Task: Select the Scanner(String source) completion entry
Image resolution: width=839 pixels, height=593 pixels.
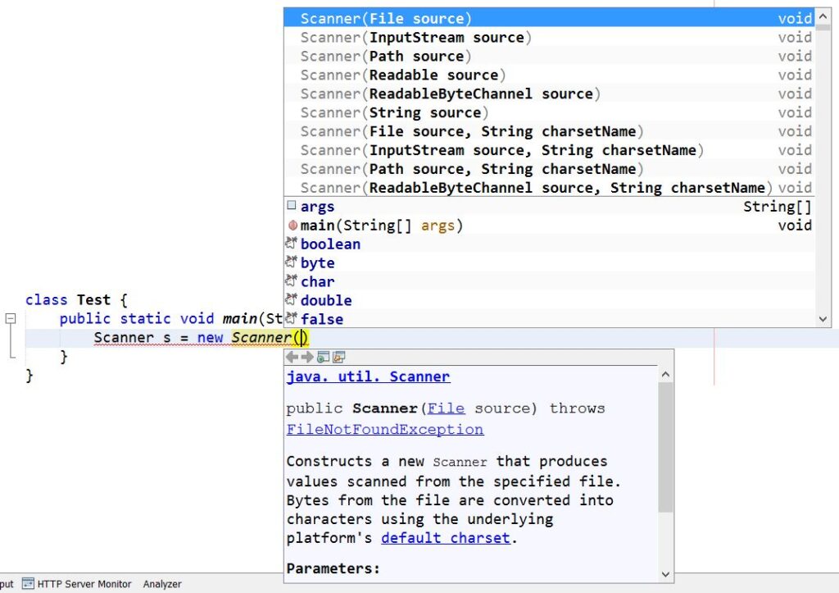Action: coord(393,112)
